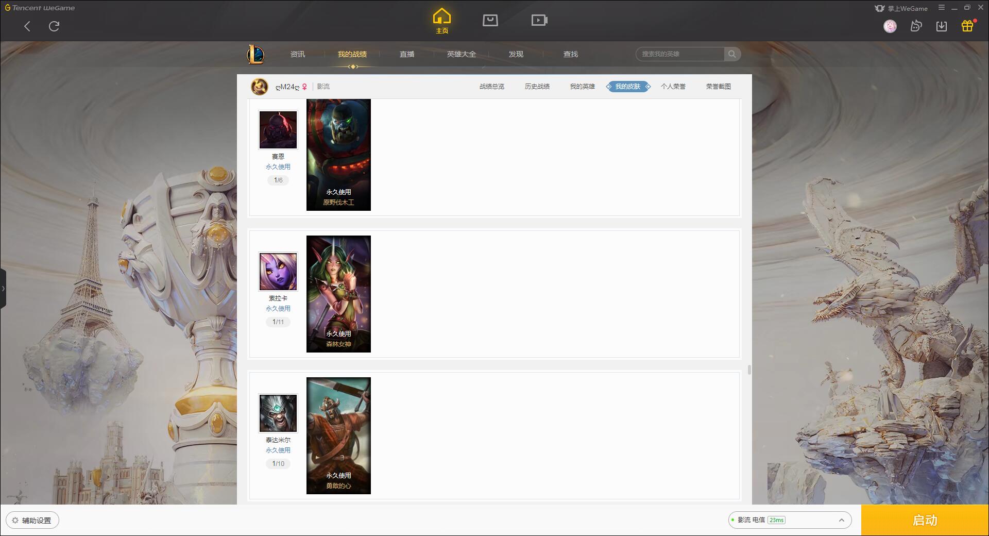Image resolution: width=989 pixels, height=536 pixels.
Task: Select the 我的英雄 sub-tab
Action: [x=583, y=87]
